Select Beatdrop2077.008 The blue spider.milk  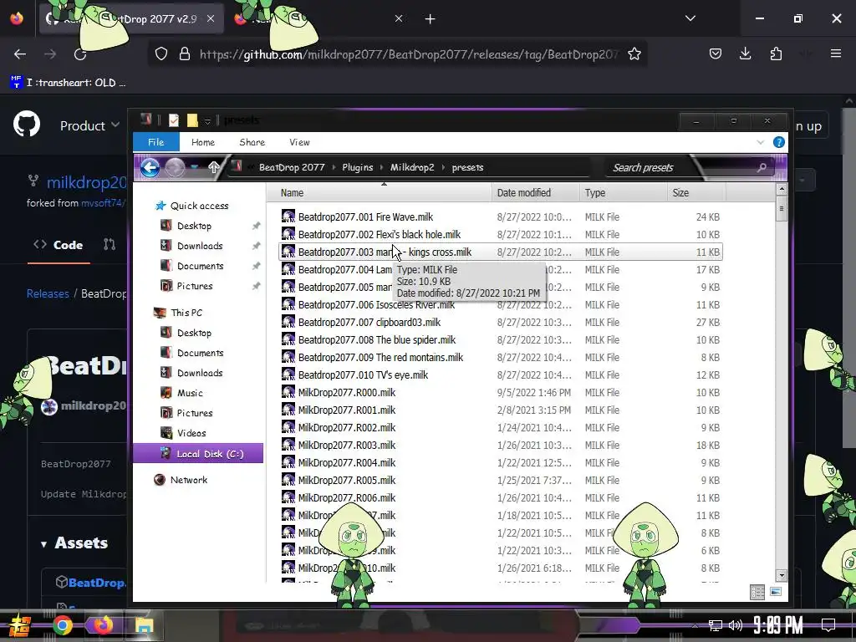click(501, 340)
